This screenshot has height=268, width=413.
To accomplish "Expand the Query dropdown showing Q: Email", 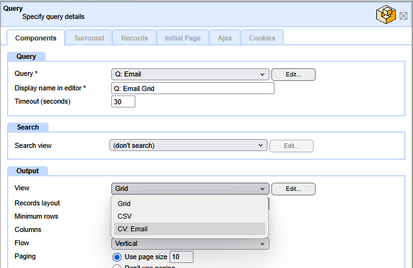I will (x=190, y=75).
